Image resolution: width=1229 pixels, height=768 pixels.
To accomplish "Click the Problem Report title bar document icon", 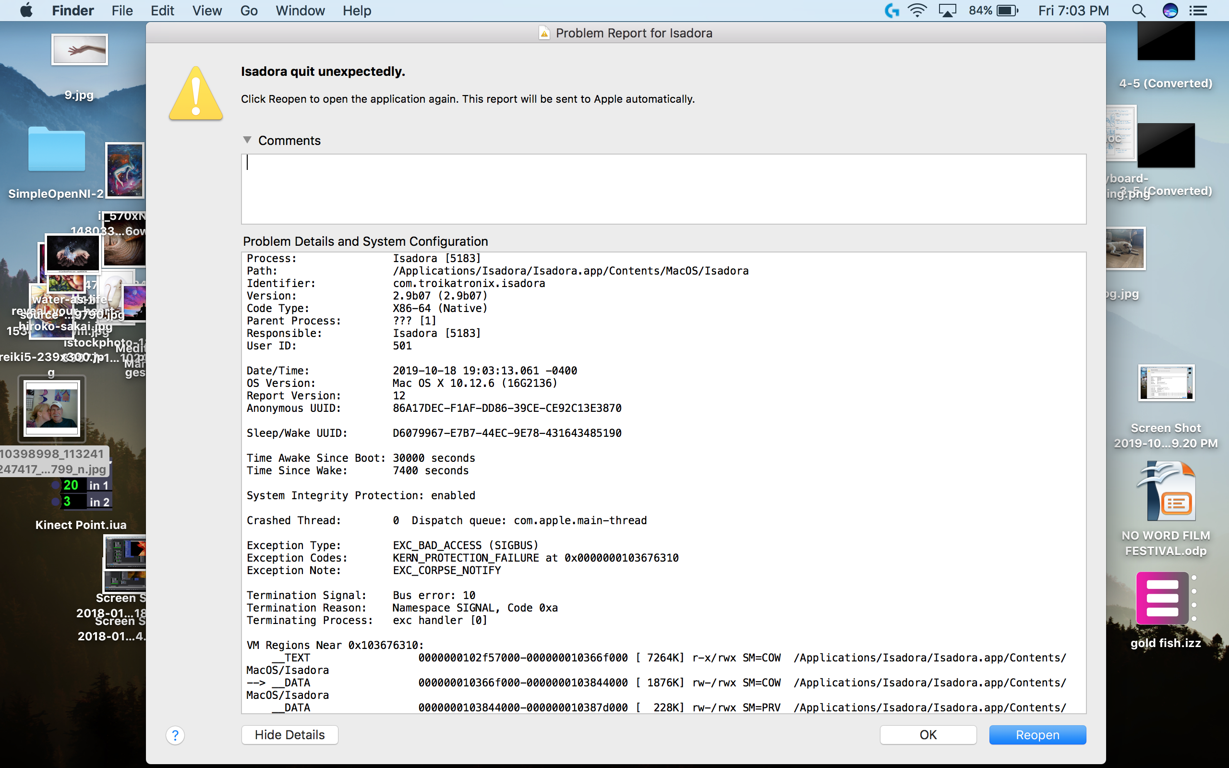I will tap(544, 33).
